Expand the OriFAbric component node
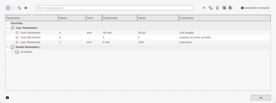 (12, 52)
